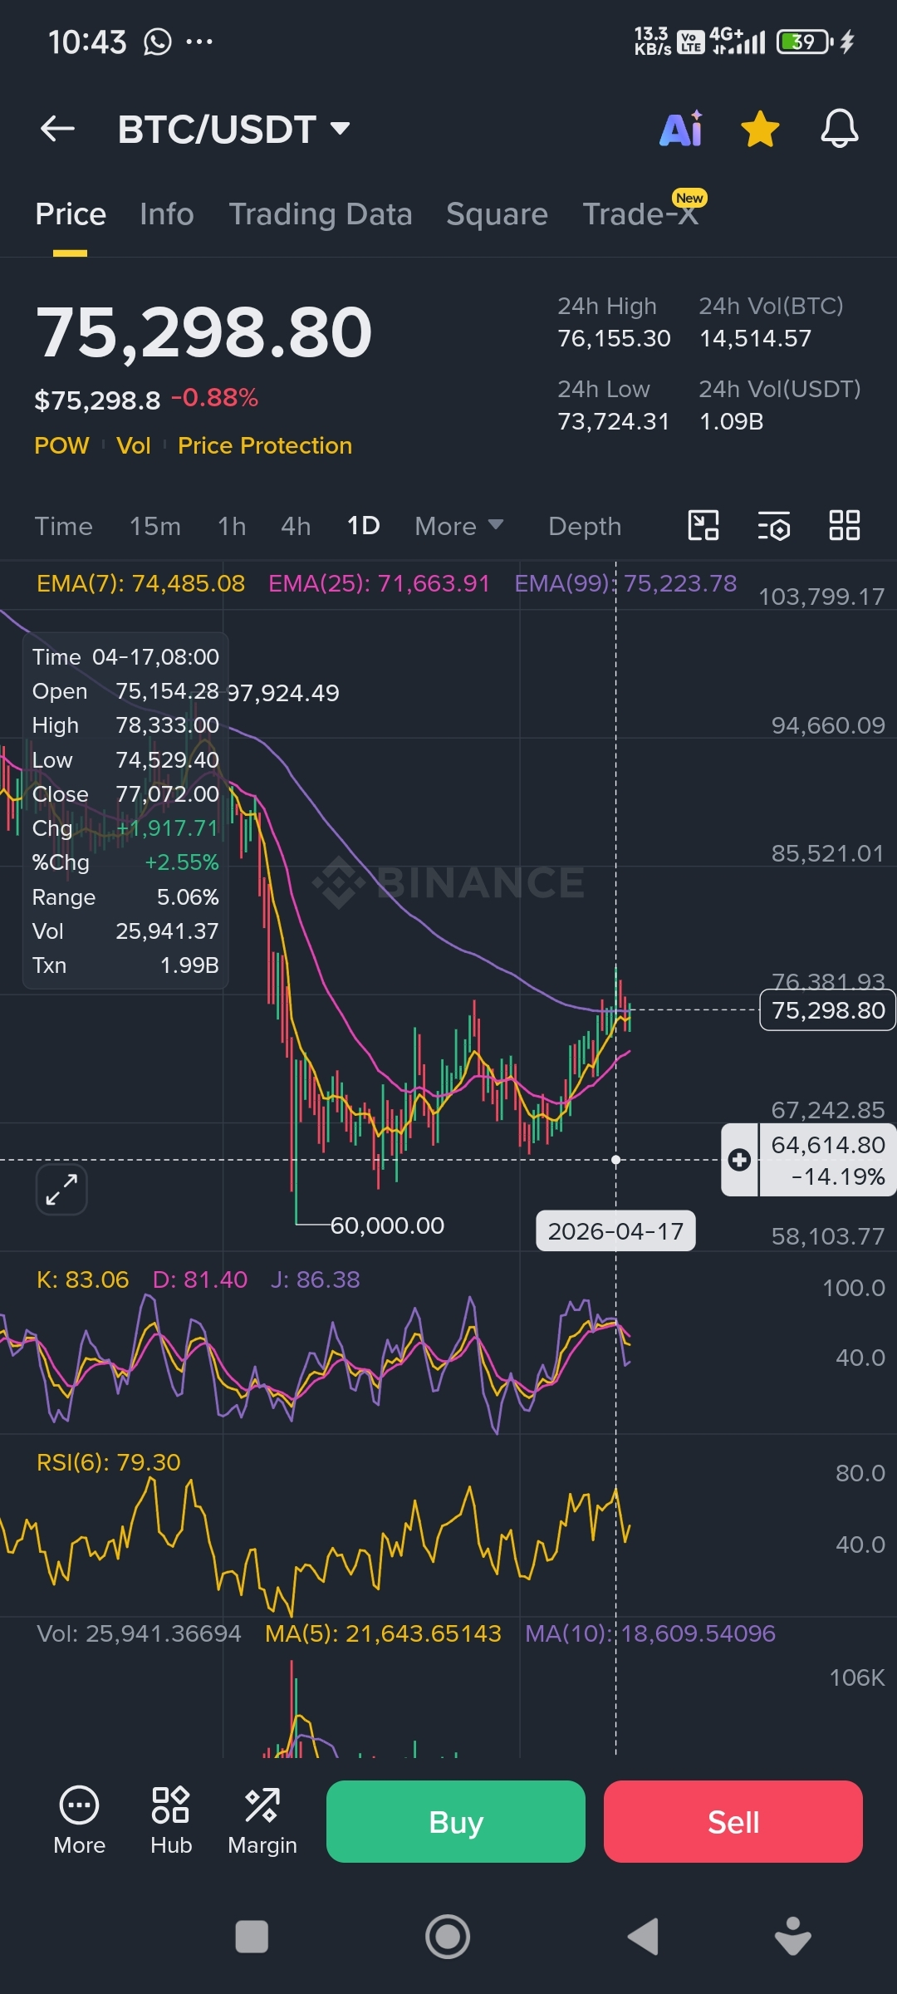
Task: Tap the 24h Low value 73,724.31
Action: coord(614,421)
